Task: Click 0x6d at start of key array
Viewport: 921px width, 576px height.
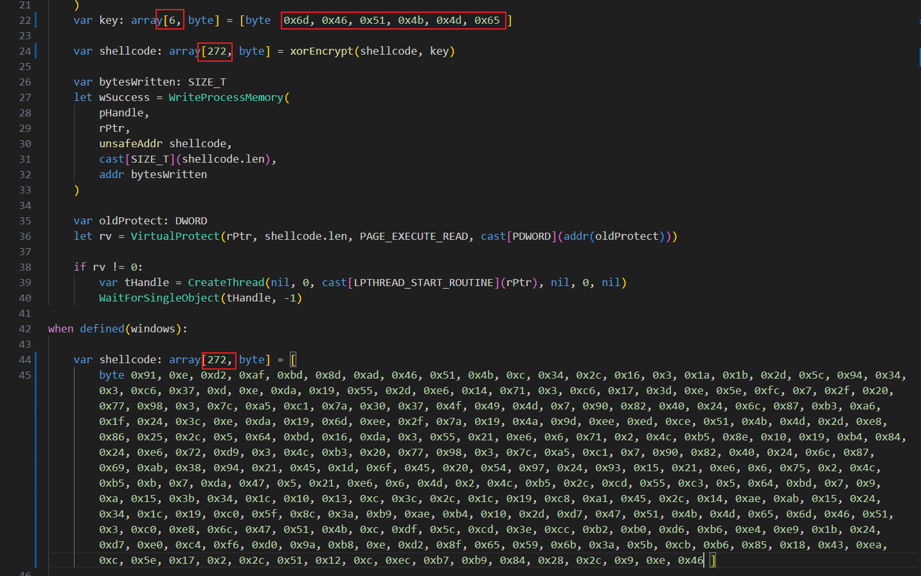Action: point(296,21)
